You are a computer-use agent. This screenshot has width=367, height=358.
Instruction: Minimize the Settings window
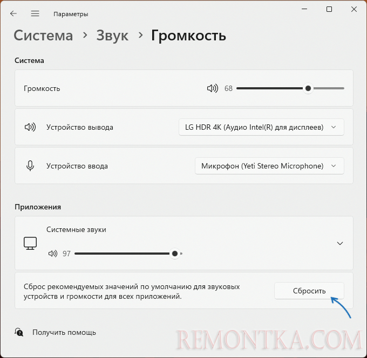(304, 9)
